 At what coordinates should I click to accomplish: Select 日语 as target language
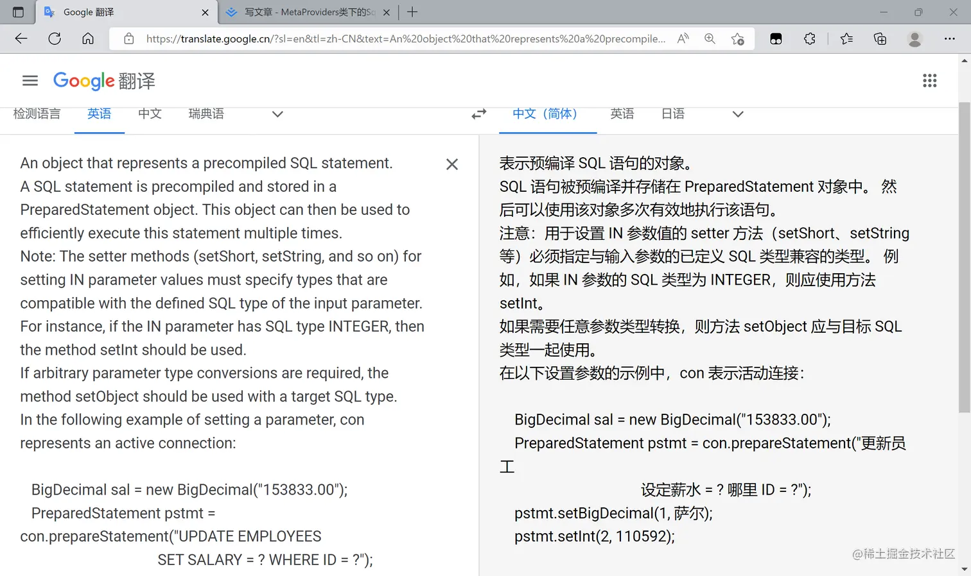[673, 114]
